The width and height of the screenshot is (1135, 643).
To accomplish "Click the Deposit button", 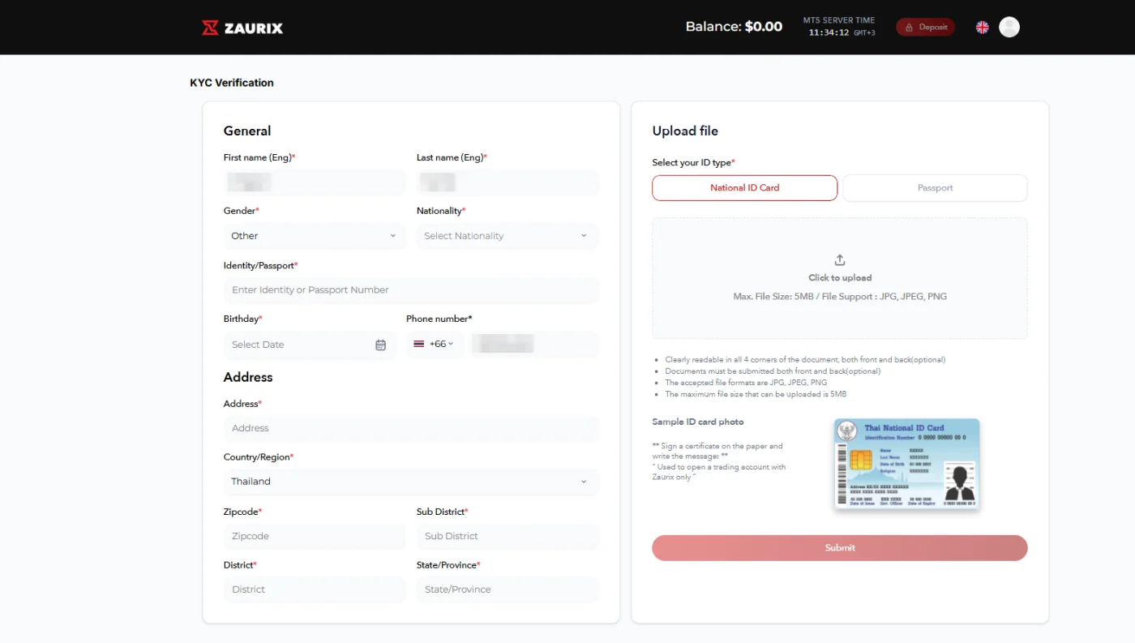I will point(926,27).
